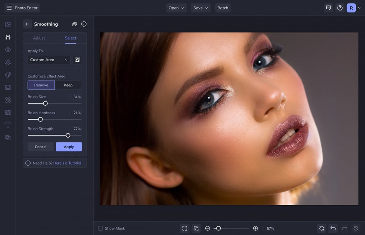Screen dimensions: 365x235
Task: Open the history clock icon
Action: pos(356,228)
